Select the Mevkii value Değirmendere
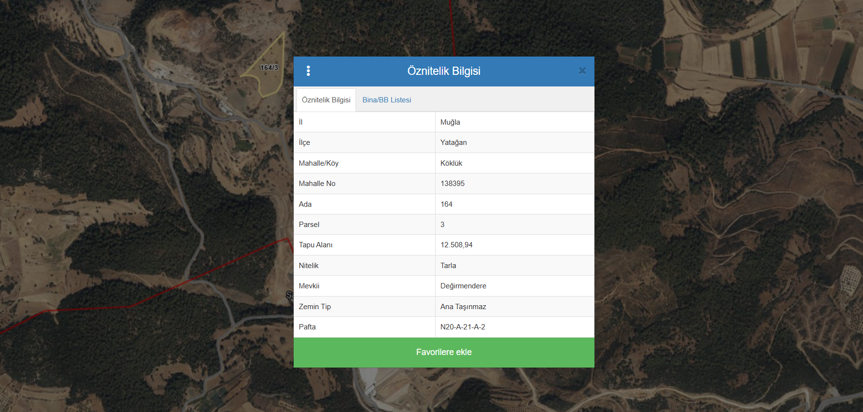This screenshot has width=863, height=412. (463, 286)
